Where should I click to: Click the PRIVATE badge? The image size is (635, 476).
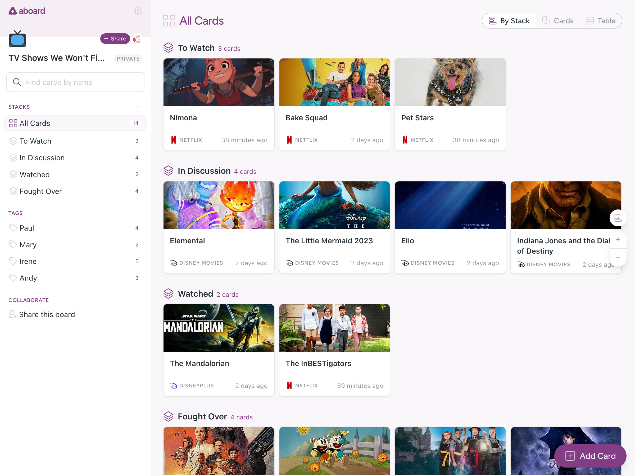[x=128, y=58]
